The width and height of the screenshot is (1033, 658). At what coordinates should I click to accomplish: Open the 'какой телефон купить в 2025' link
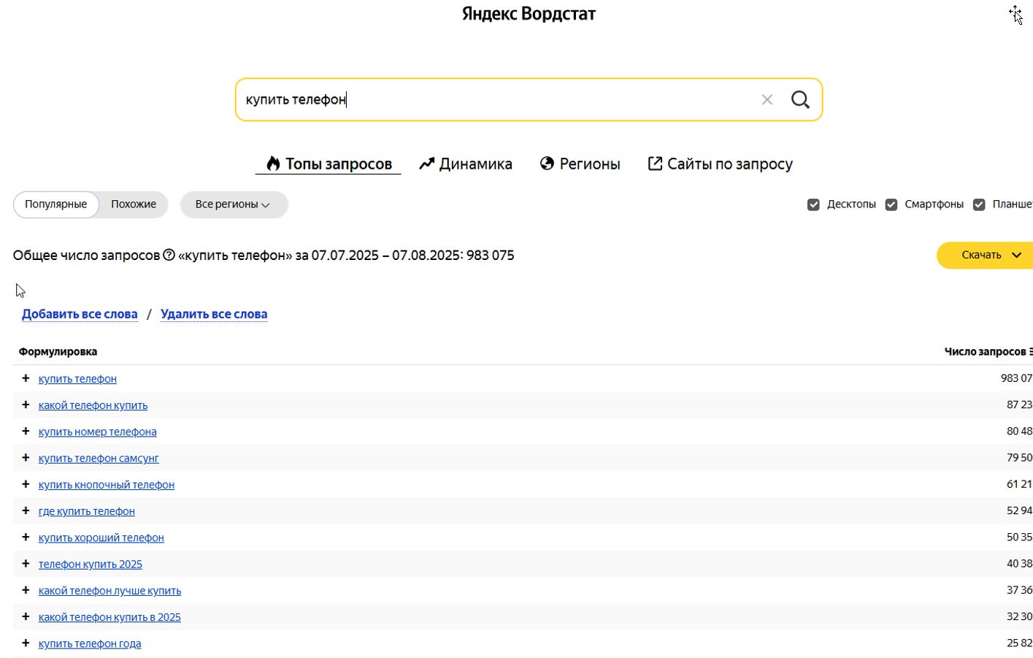click(x=110, y=617)
